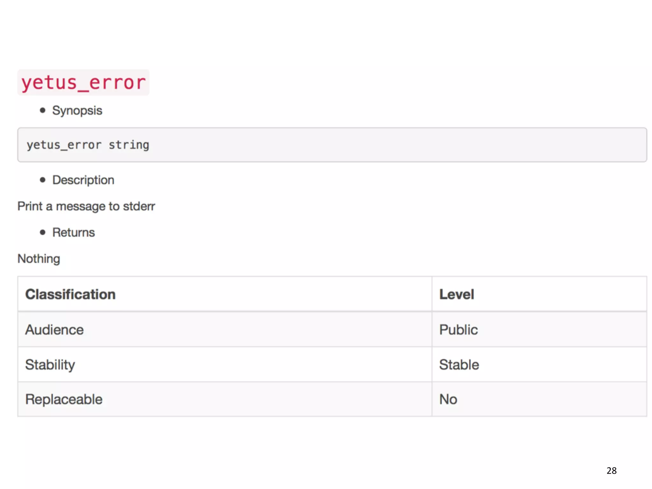Screen dimensions: 652x489
Task: Click the Description bullet item
Action: click(x=83, y=180)
